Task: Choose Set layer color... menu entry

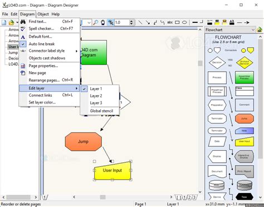Action: coord(50,102)
